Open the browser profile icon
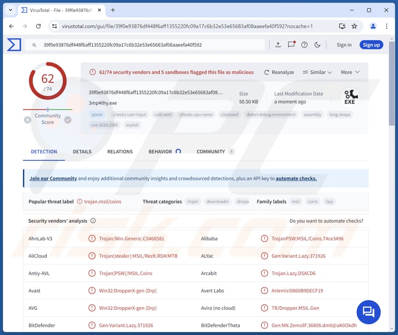 tap(373, 26)
